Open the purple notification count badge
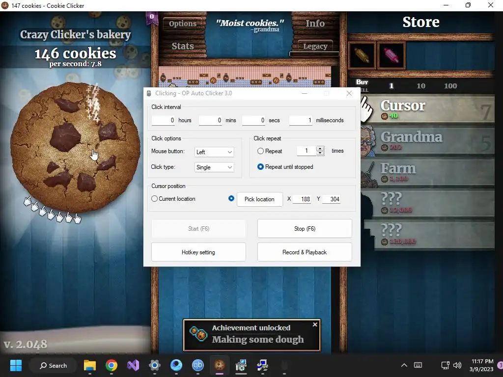The width and height of the screenshot is (503, 377). click(x=500, y=365)
